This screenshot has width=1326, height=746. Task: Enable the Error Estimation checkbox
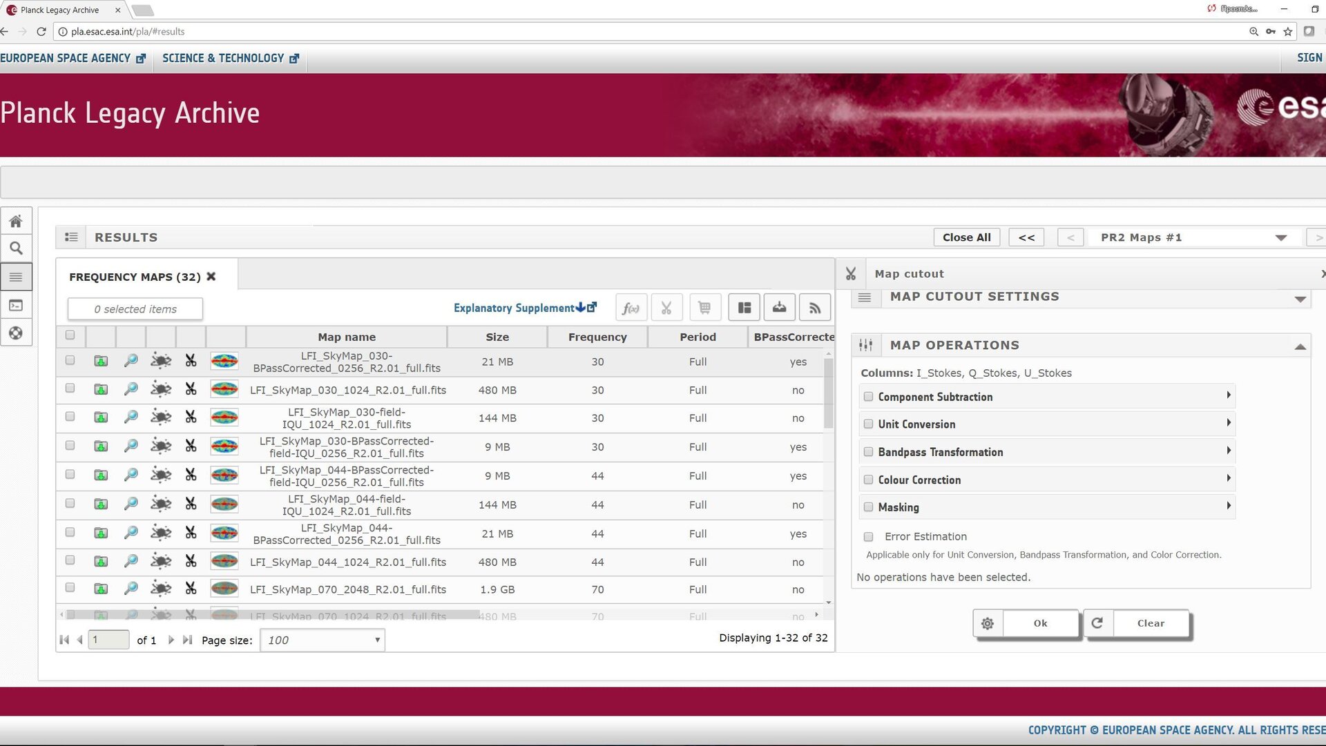tap(869, 537)
